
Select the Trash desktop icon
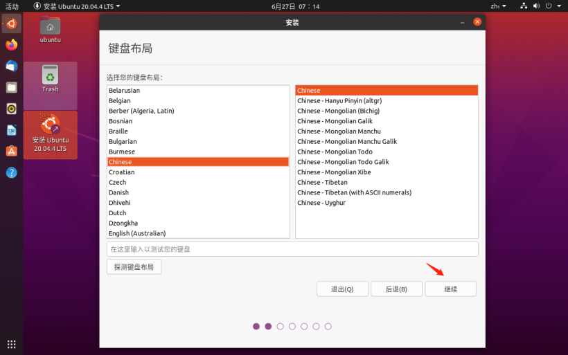[50, 78]
